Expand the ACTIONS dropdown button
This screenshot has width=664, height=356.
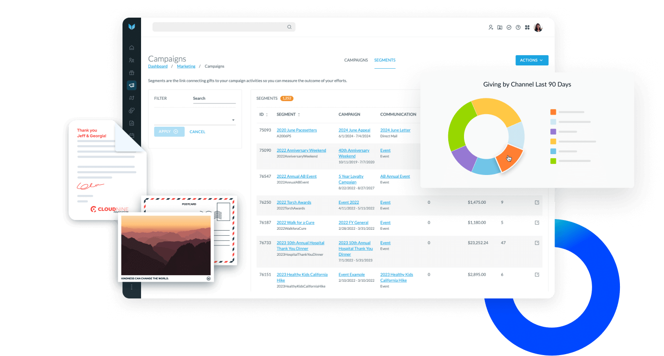pos(532,60)
